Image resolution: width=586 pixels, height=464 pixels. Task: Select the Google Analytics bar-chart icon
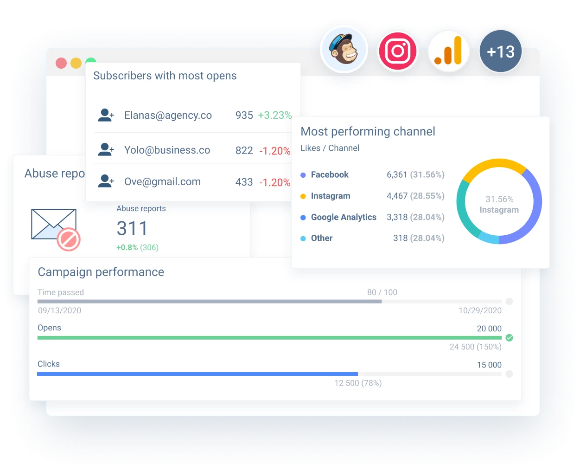click(448, 51)
